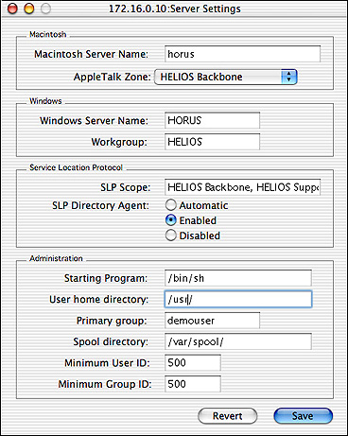Click the Windows group title

point(45,101)
